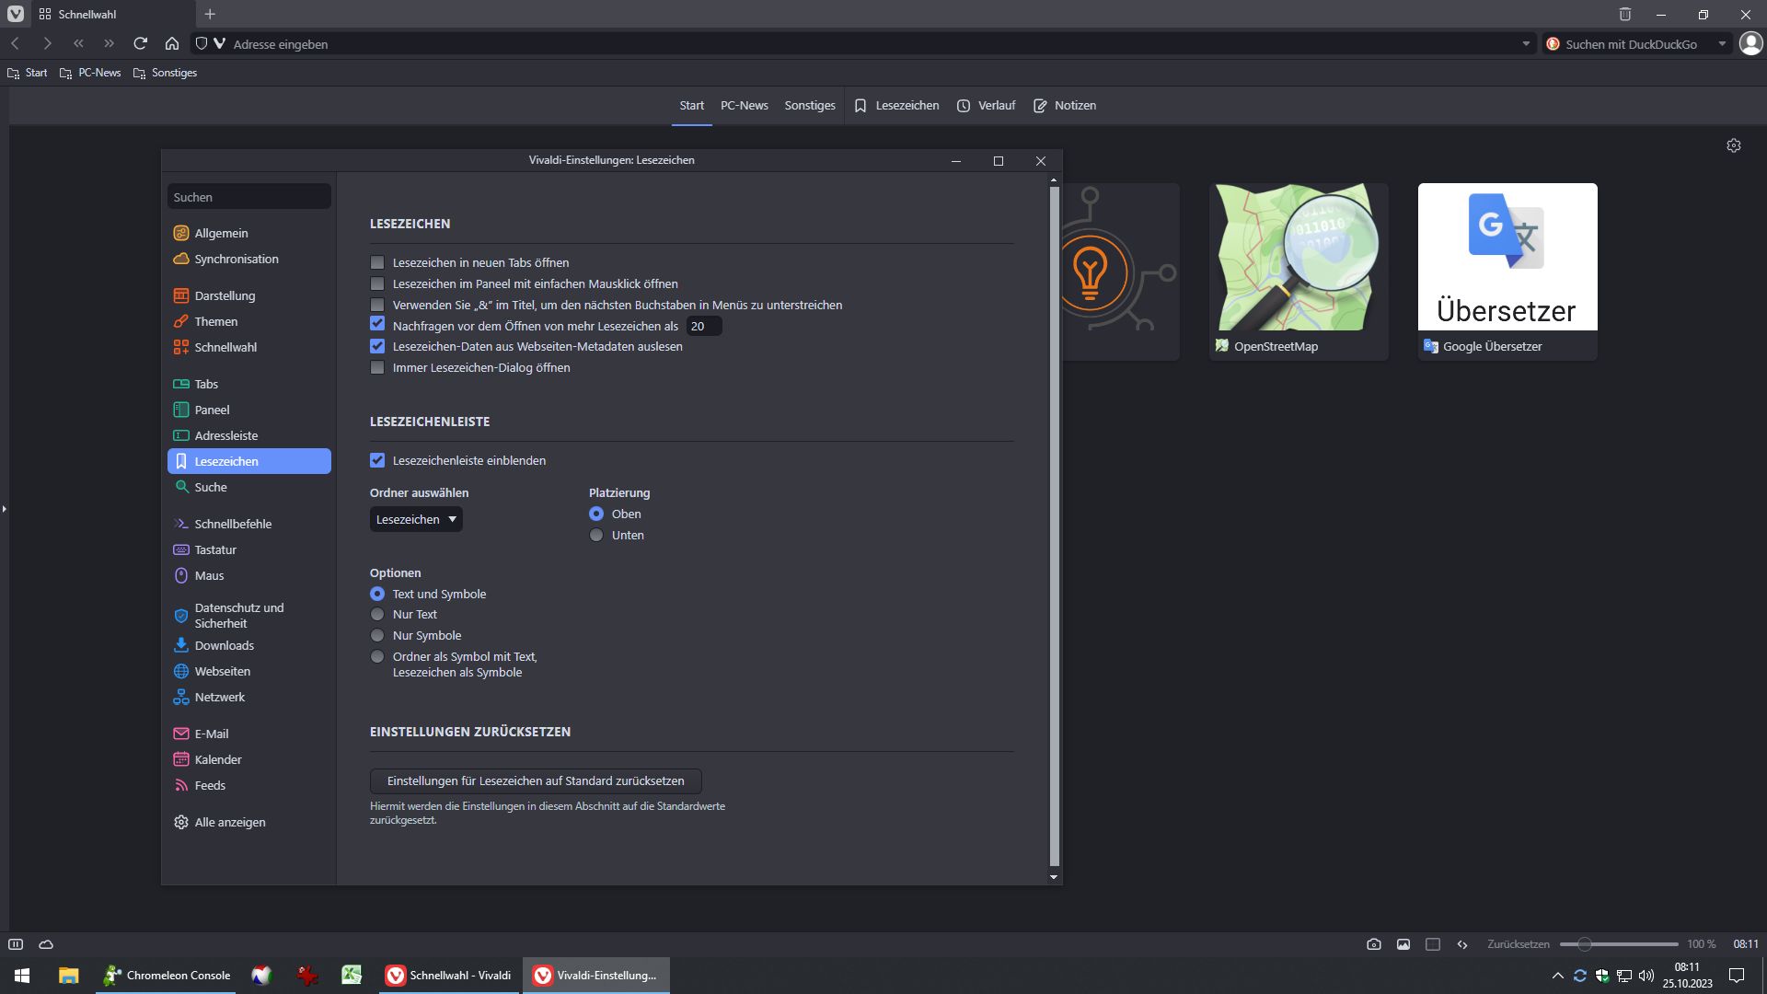Go to the home page icon
The height and width of the screenshot is (994, 1767).
tap(172, 43)
